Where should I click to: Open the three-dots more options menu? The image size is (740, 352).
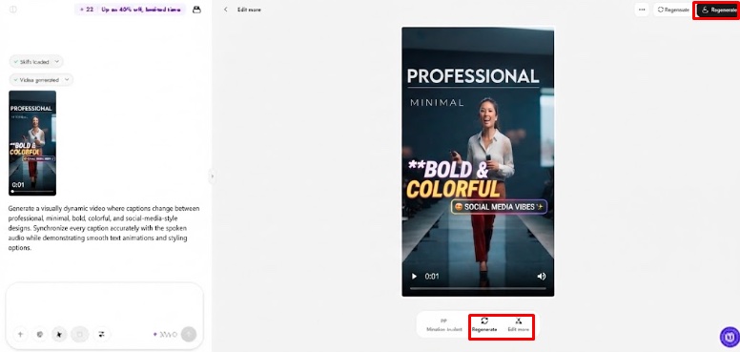tap(642, 10)
